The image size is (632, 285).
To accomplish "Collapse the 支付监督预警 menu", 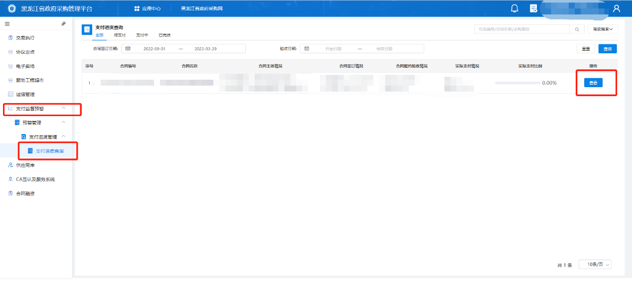I will (63, 108).
